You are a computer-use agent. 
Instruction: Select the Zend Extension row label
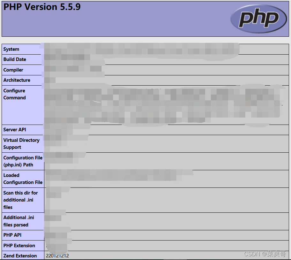click(x=20, y=256)
